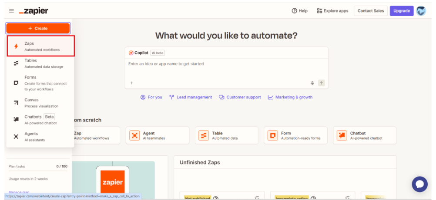This screenshot has width=436, height=200.
Task: Choose Forms in the Create menu
Action: click(41, 83)
